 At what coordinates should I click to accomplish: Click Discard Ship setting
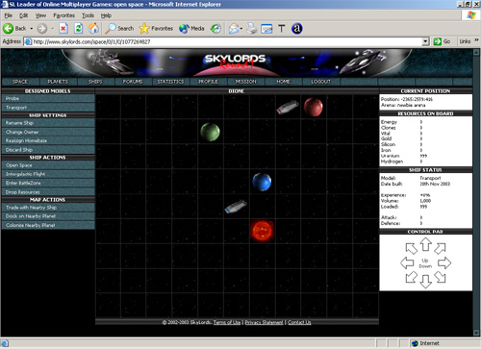(48, 150)
